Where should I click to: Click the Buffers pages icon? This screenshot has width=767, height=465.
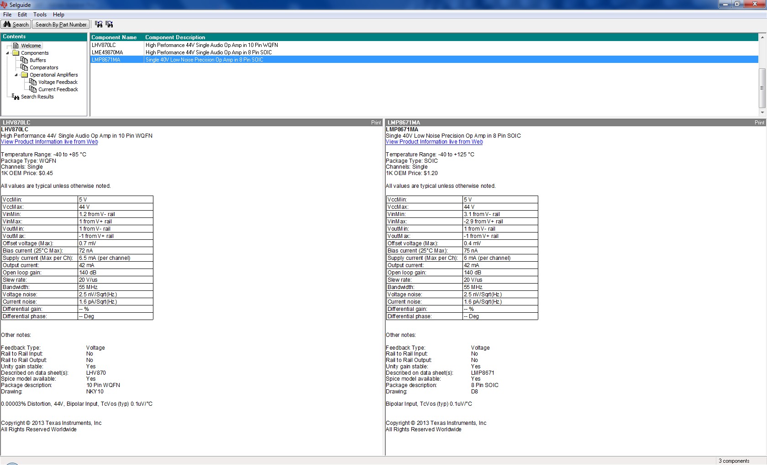(25, 60)
